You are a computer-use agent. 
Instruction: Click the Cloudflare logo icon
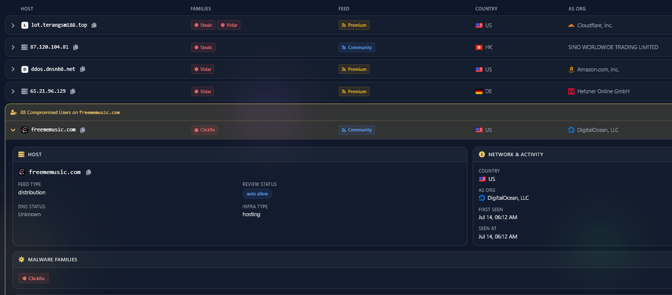coord(572,25)
